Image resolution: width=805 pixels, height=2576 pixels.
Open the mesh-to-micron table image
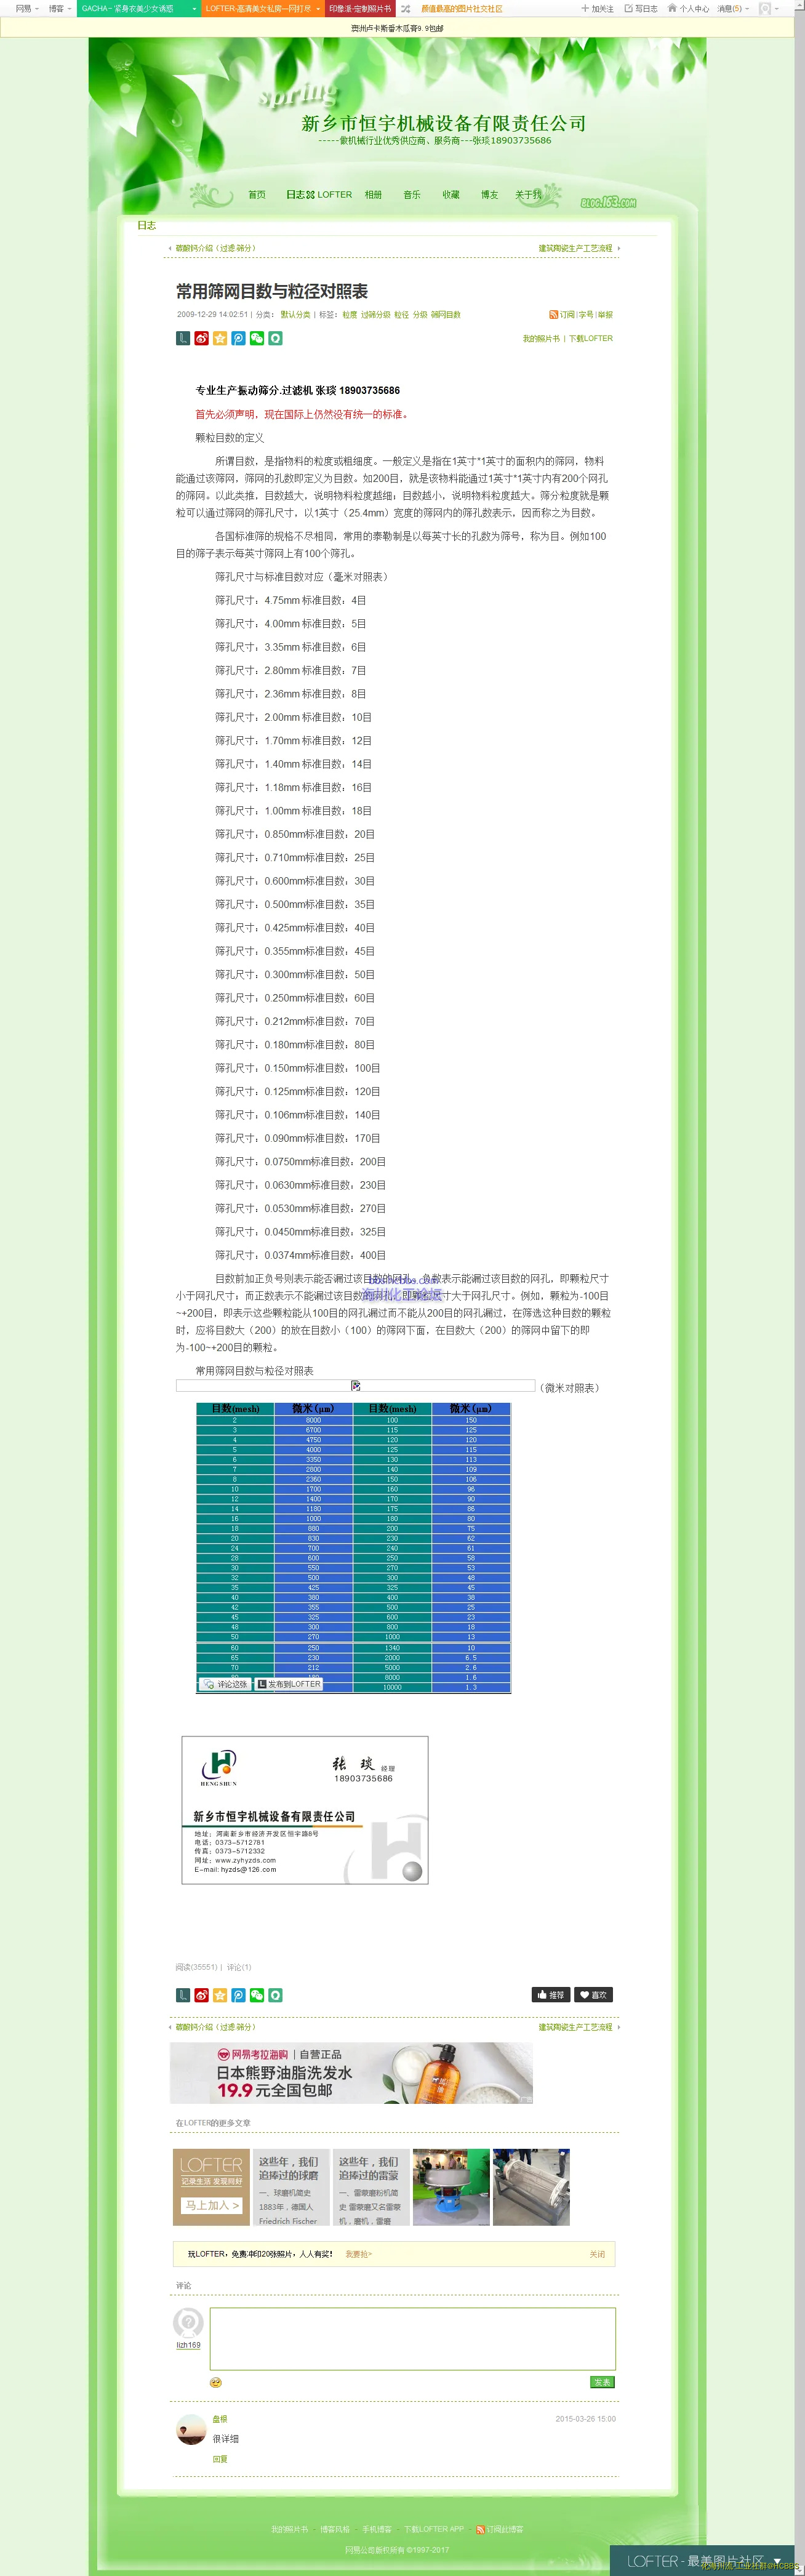point(353,1548)
